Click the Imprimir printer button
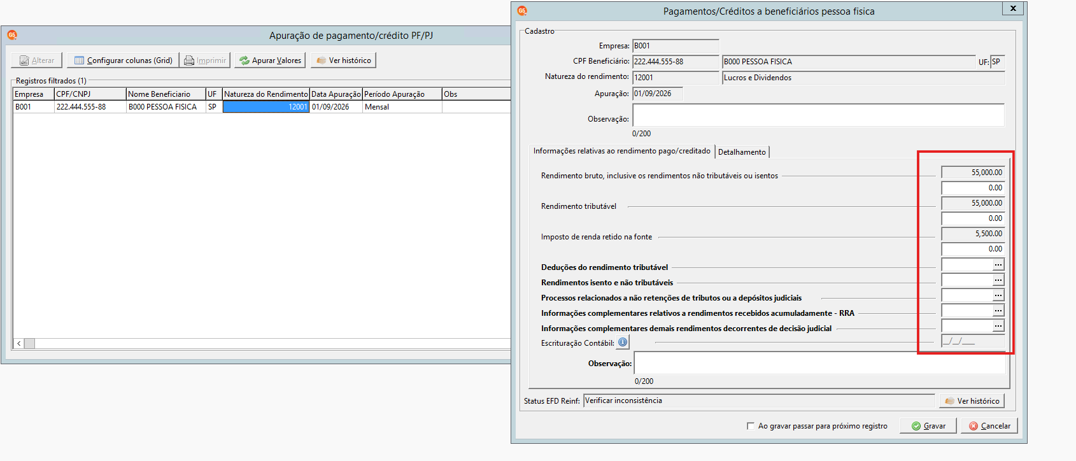The width and height of the screenshot is (1076, 461). click(x=205, y=60)
